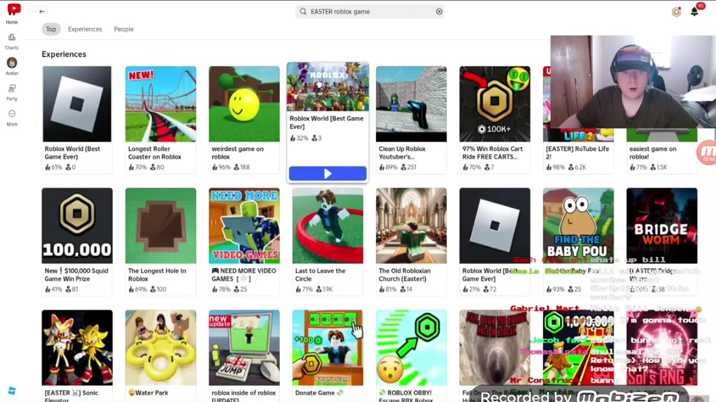Open ROBLOX OBBY Escape thumbnail
Screen dimensions: 716x402
tap(411, 347)
